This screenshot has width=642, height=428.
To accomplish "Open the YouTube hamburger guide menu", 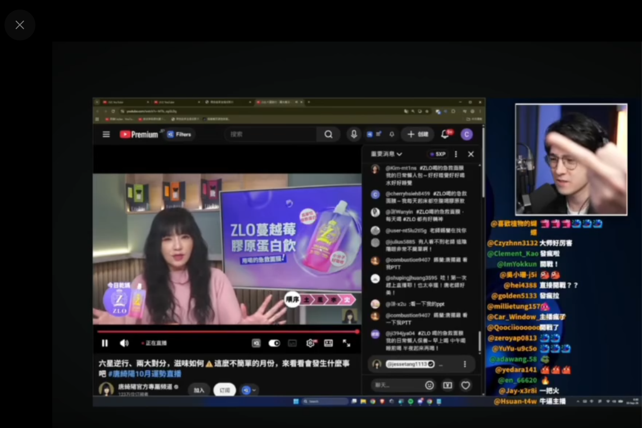I will pyautogui.click(x=106, y=134).
